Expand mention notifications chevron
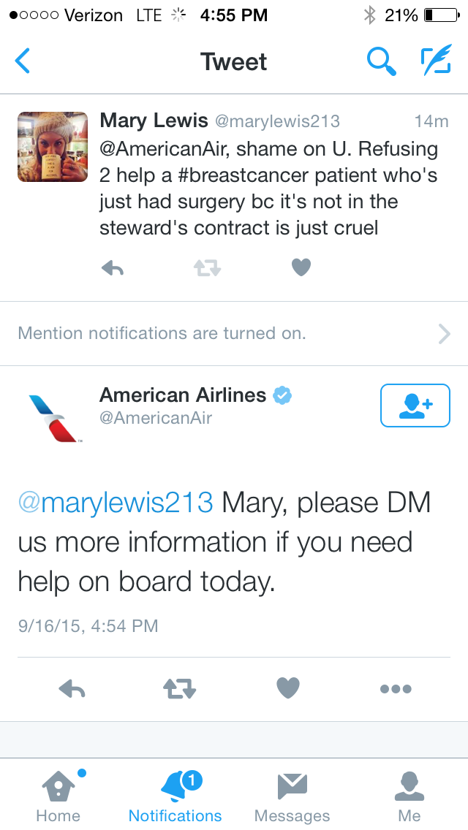This screenshot has width=468, height=830. [445, 334]
